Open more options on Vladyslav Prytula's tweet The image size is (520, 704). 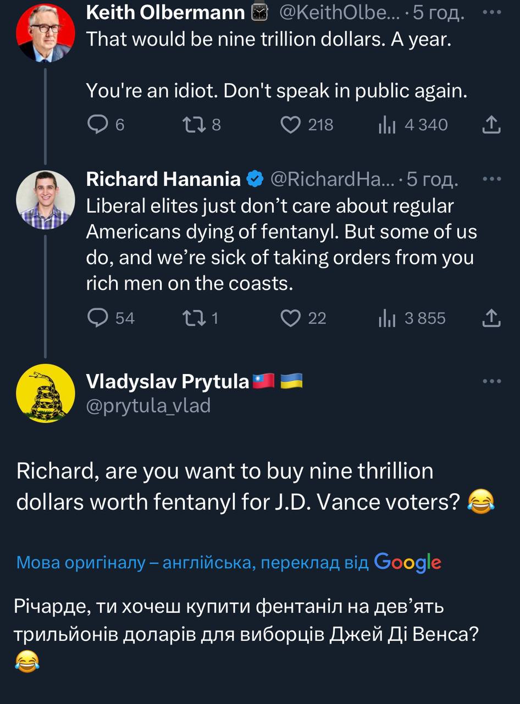(x=491, y=381)
